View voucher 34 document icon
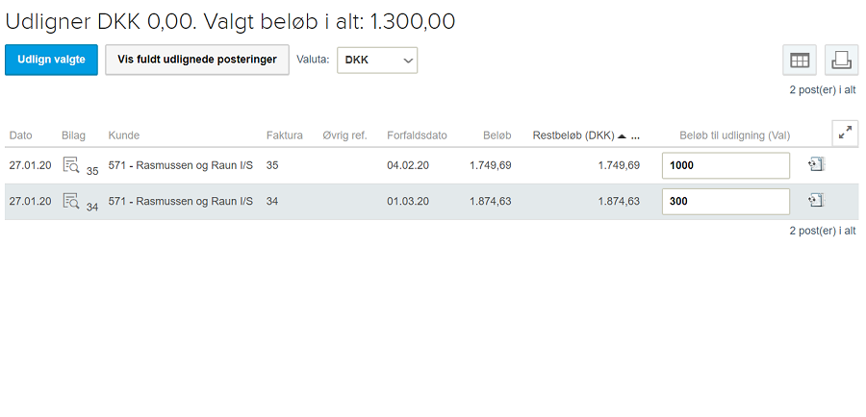This screenshot has width=866, height=417. 71,201
